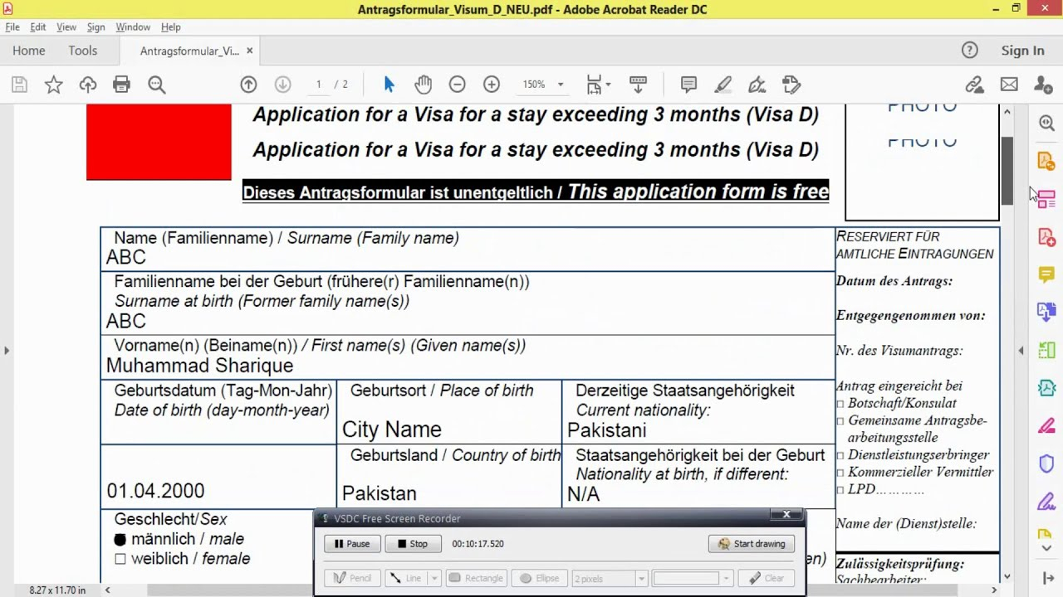Add a comment with the speech bubble icon

[688, 85]
